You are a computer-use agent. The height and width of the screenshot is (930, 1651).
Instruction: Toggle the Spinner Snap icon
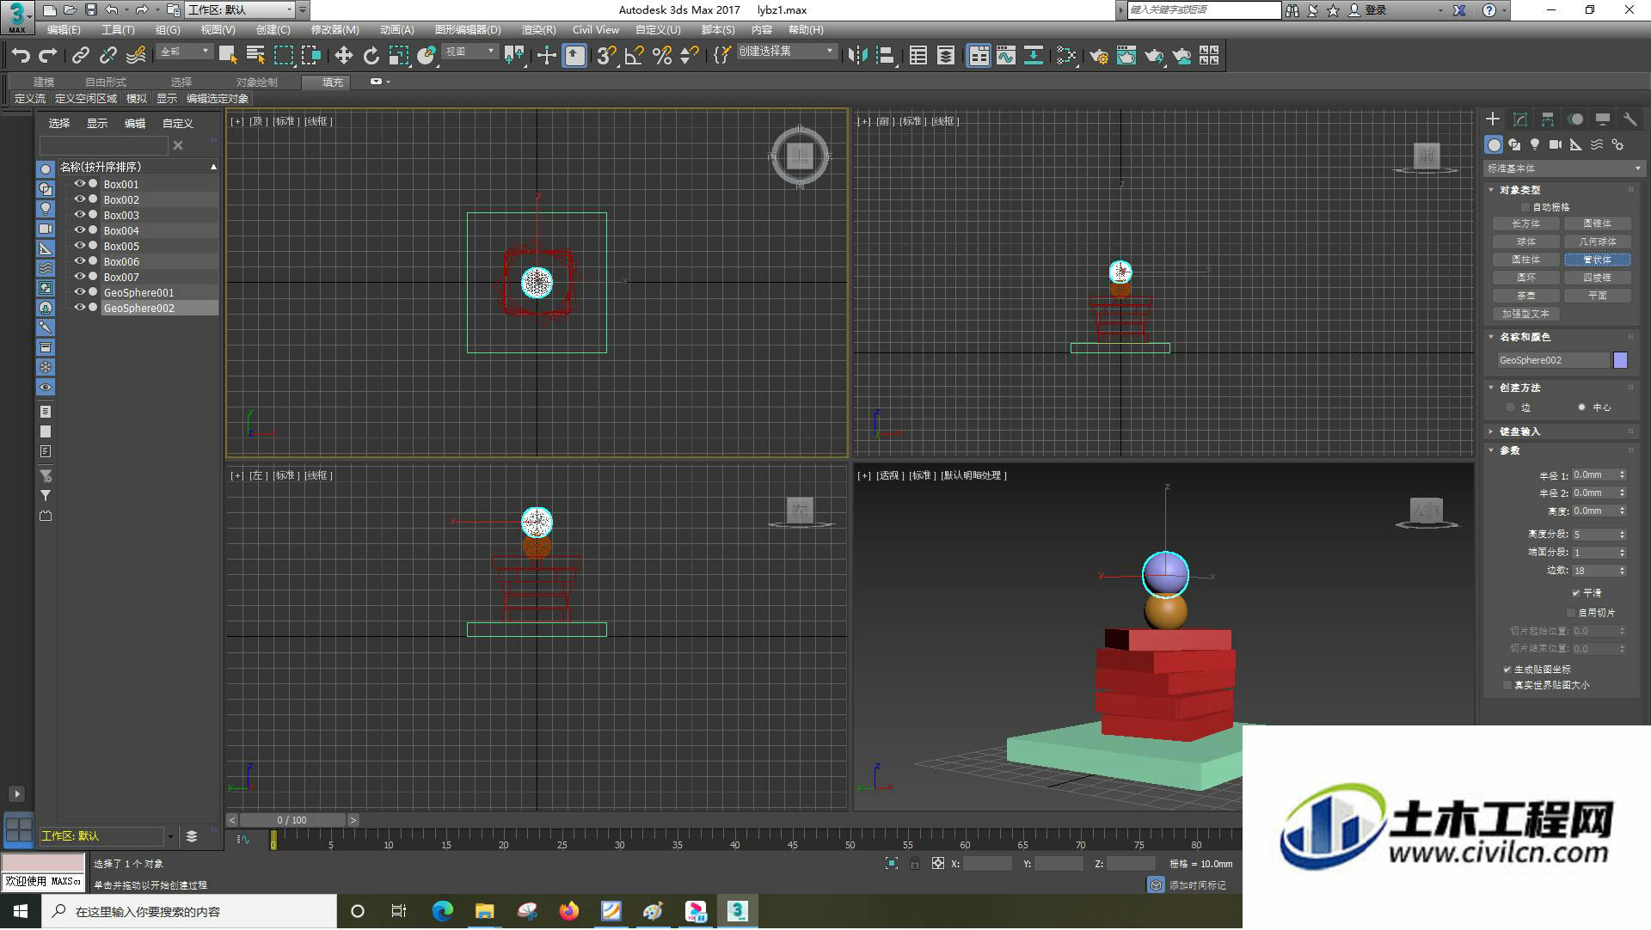pyautogui.click(x=690, y=56)
